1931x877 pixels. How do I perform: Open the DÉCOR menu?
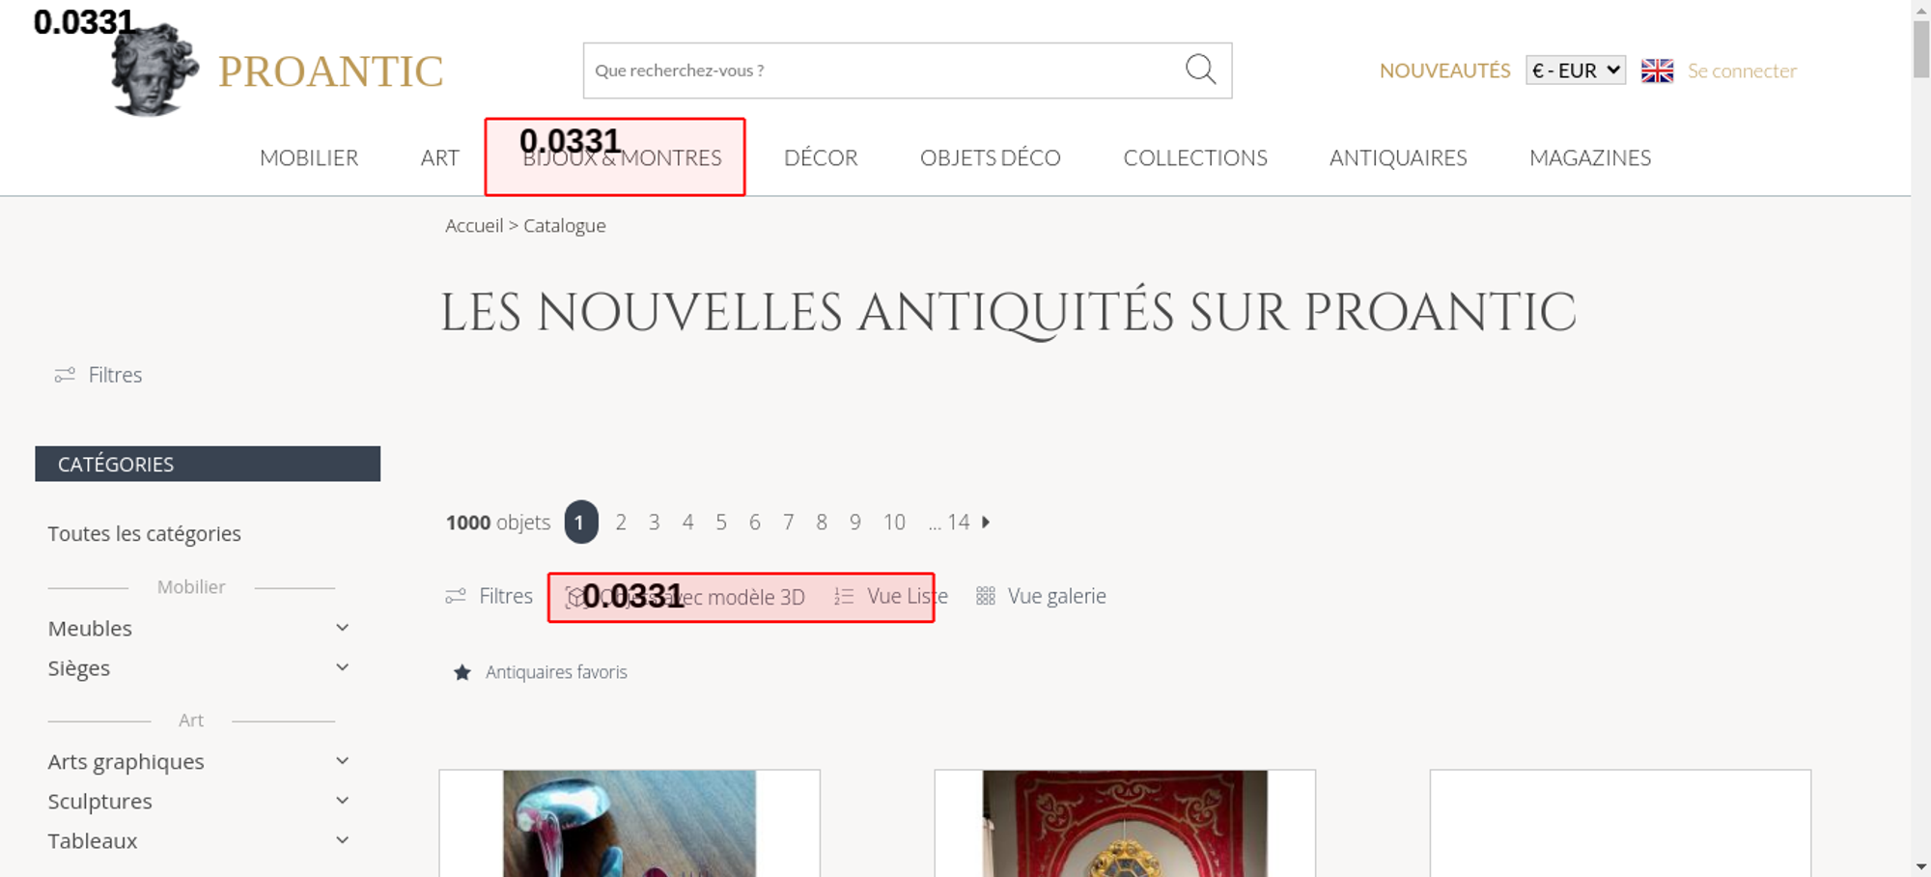pos(821,157)
